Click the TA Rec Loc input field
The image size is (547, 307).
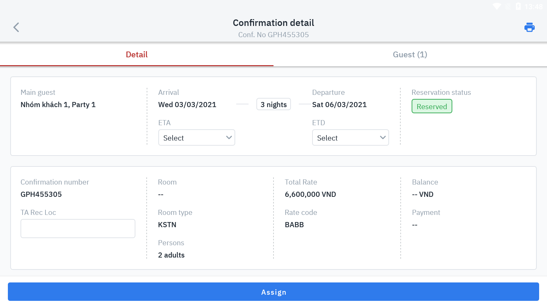click(x=78, y=229)
